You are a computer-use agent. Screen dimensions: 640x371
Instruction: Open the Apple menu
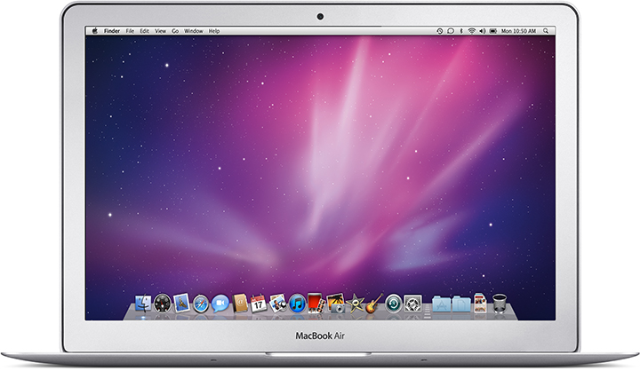(x=94, y=31)
